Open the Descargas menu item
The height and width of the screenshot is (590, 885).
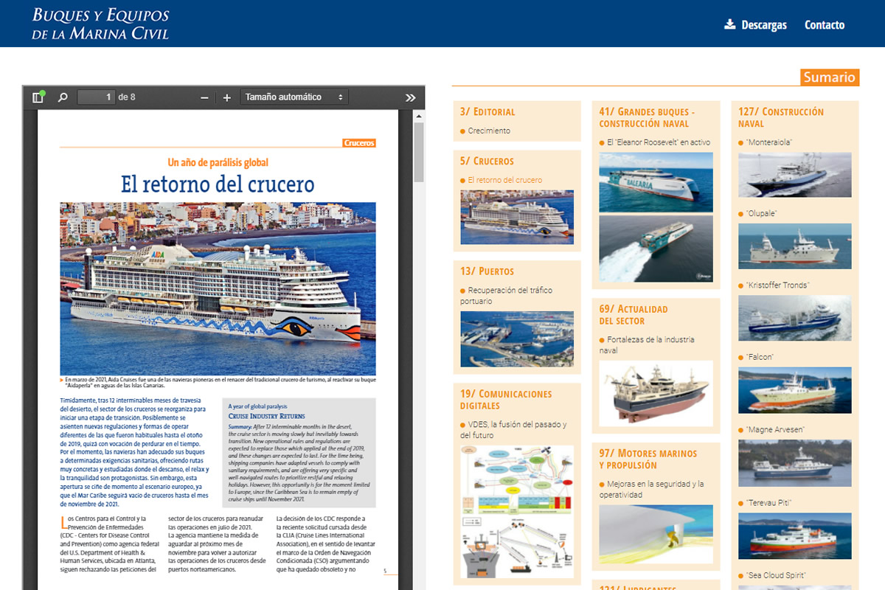point(764,25)
